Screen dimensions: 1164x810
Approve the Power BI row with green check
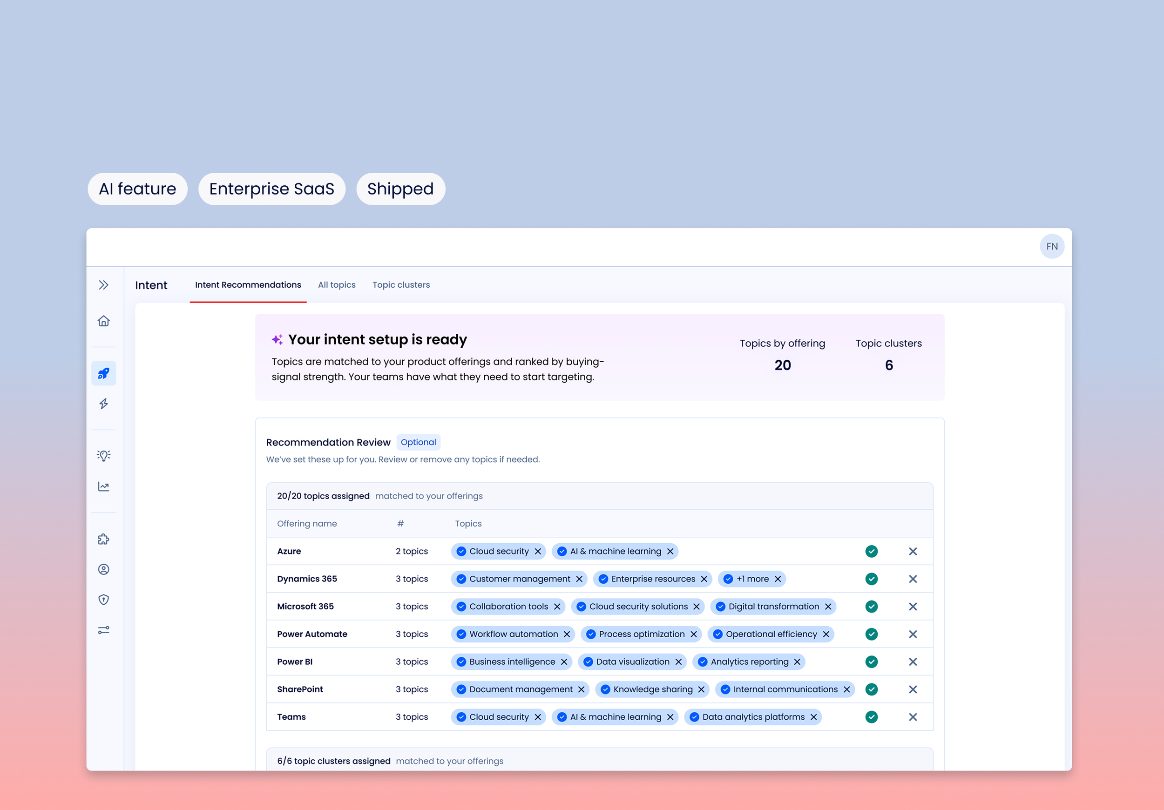[x=872, y=661]
